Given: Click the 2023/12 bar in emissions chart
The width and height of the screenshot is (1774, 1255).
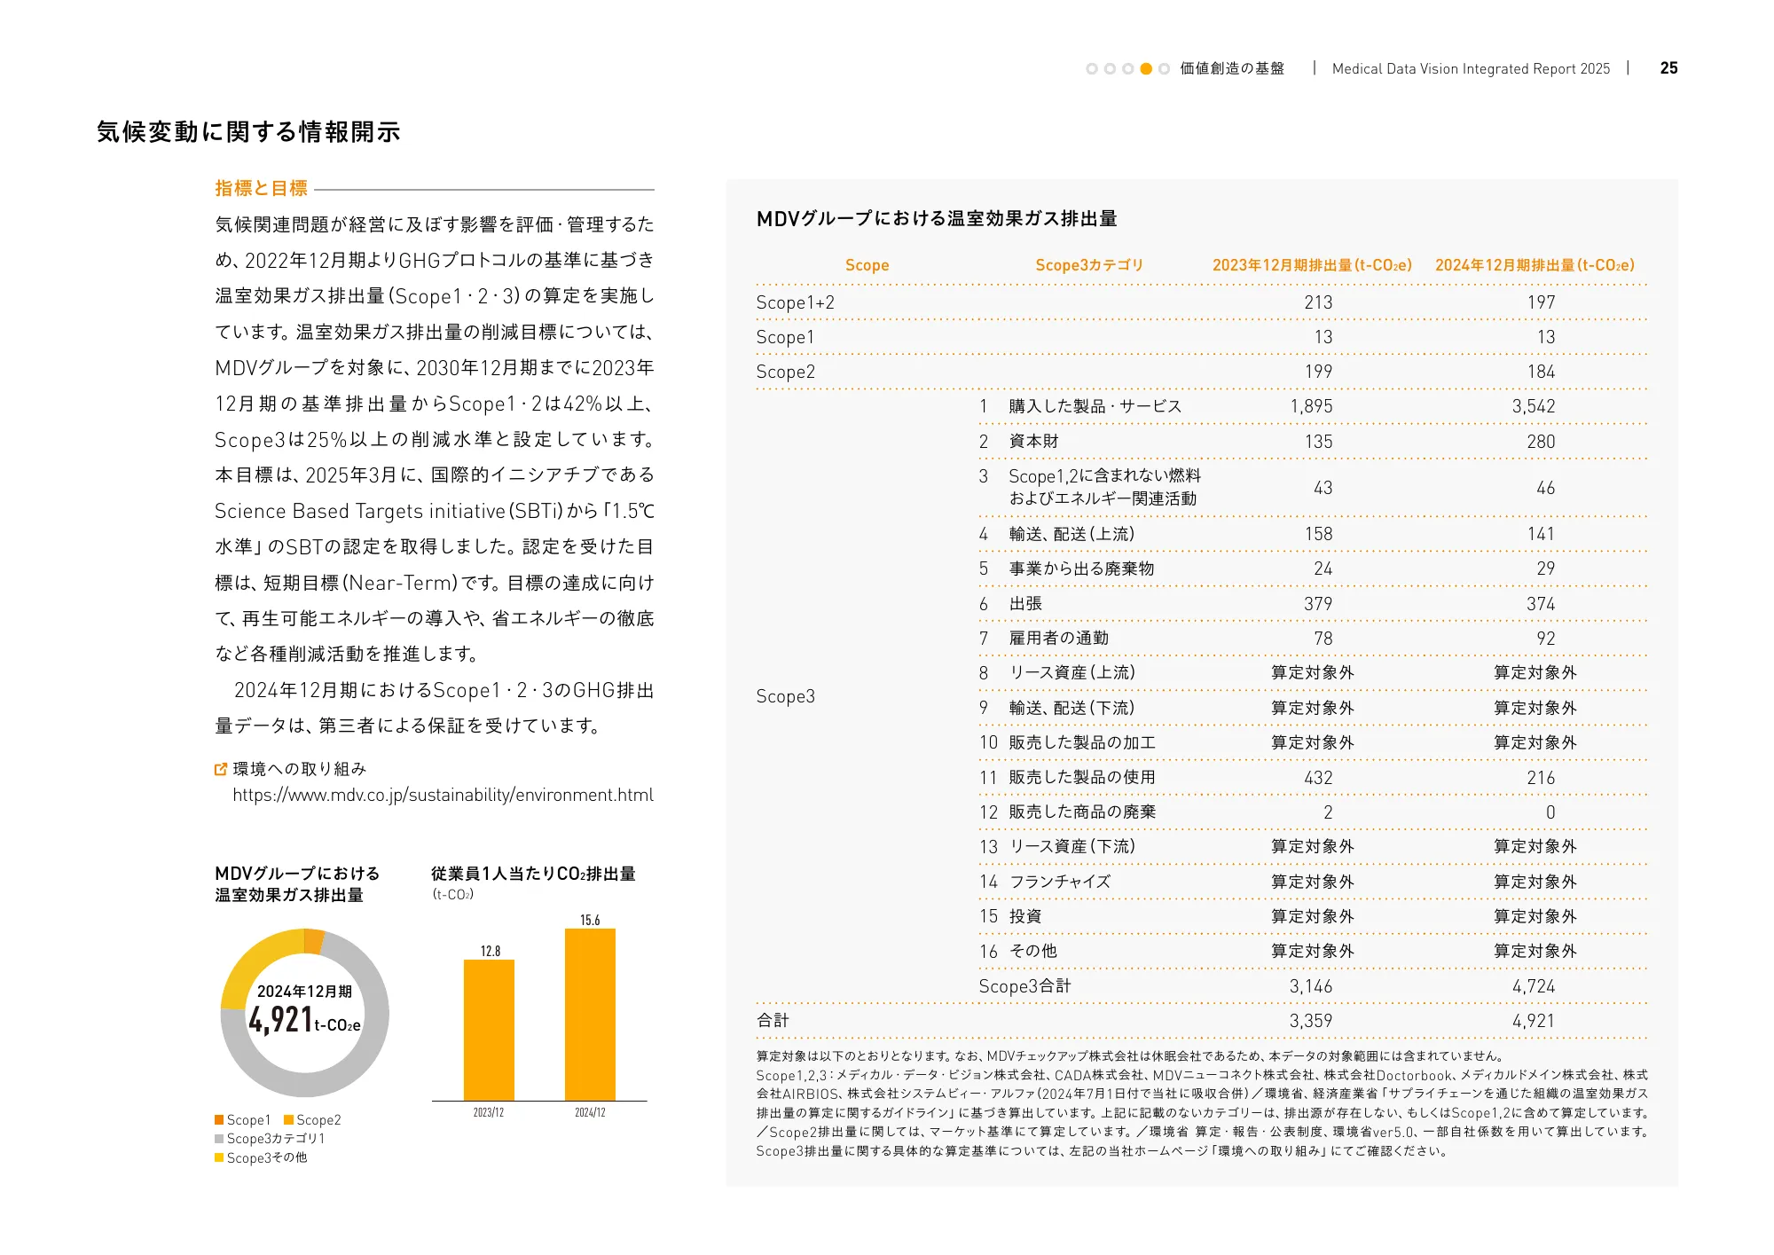Looking at the screenshot, I should 489,1030.
